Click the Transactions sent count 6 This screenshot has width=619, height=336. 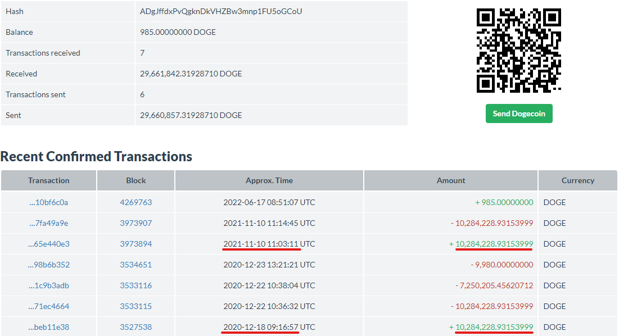pos(142,94)
